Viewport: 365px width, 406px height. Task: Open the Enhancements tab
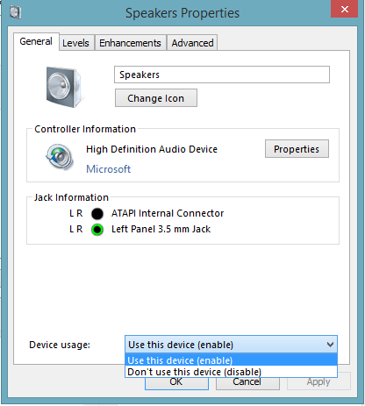[x=130, y=43]
